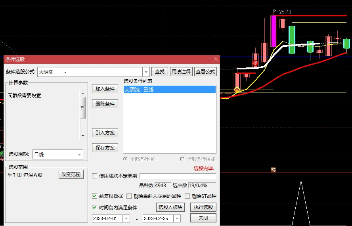The image size is (352, 226).
Task: Close the 条件选股 dialog via X
Action: pyautogui.click(x=216, y=59)
